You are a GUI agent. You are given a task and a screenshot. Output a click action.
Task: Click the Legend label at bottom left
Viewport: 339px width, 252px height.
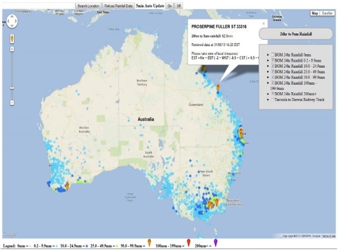click(9, 246)
